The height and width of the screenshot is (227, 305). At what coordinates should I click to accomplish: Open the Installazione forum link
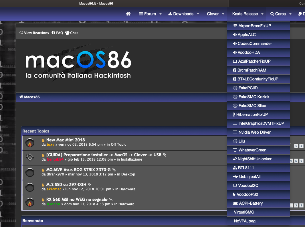[x=132, y=159]
